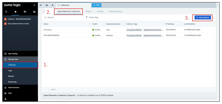Click host.group=default tag for WIN-MRFJM26RSN1
The height and width of the screenshot is (104, 222).
coord(134,36)
